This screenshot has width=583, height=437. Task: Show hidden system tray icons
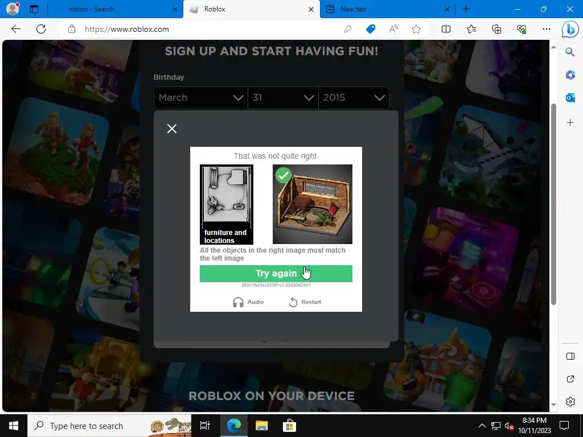(482, 426)
